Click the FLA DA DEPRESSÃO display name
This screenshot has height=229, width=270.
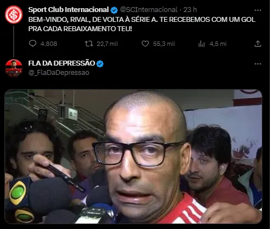[x=62, y=63]
